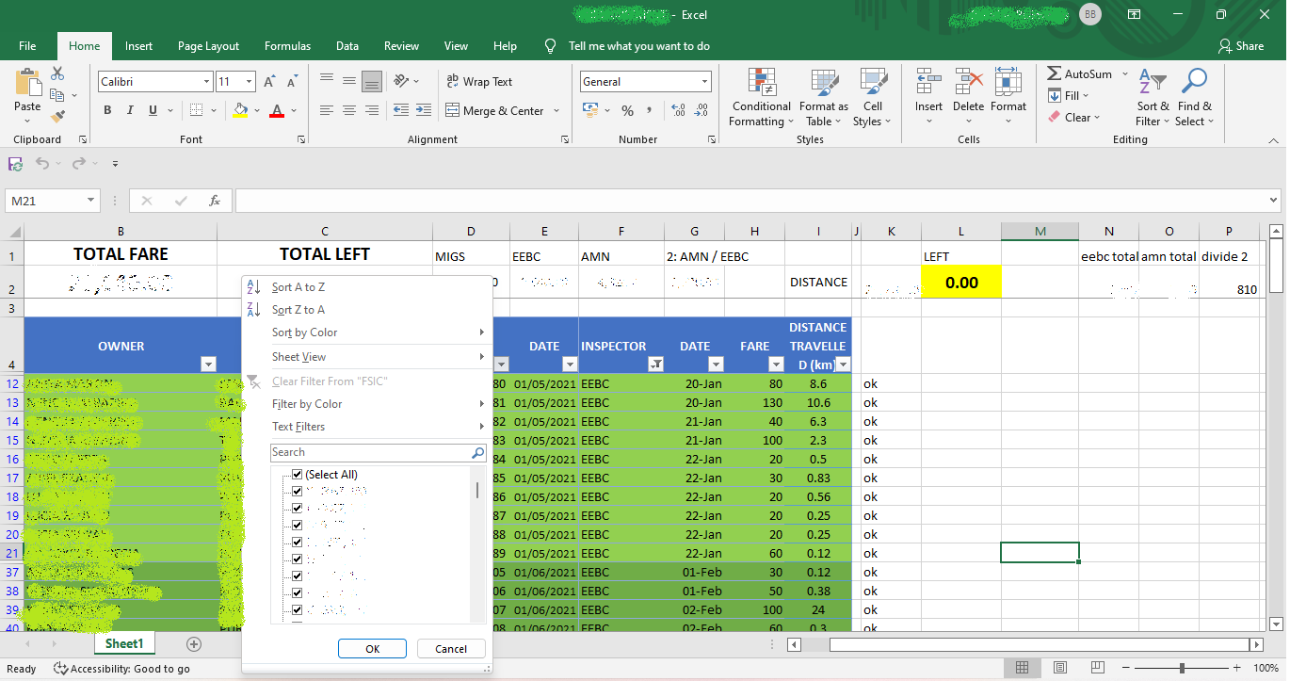Click the Insert cells icon
Screen dimensions: 1290x681
click(928, 83)
